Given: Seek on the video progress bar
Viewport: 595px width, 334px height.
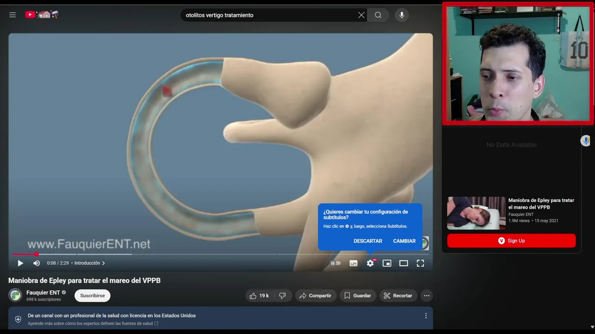Looking at the screenshot, I should click(220, 254).
